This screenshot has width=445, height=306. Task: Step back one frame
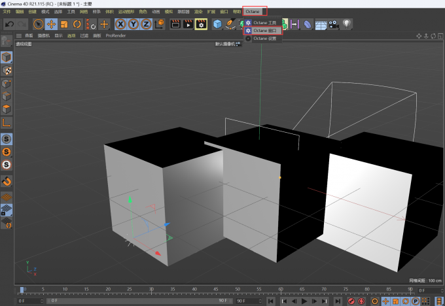(x=294, y=301)
